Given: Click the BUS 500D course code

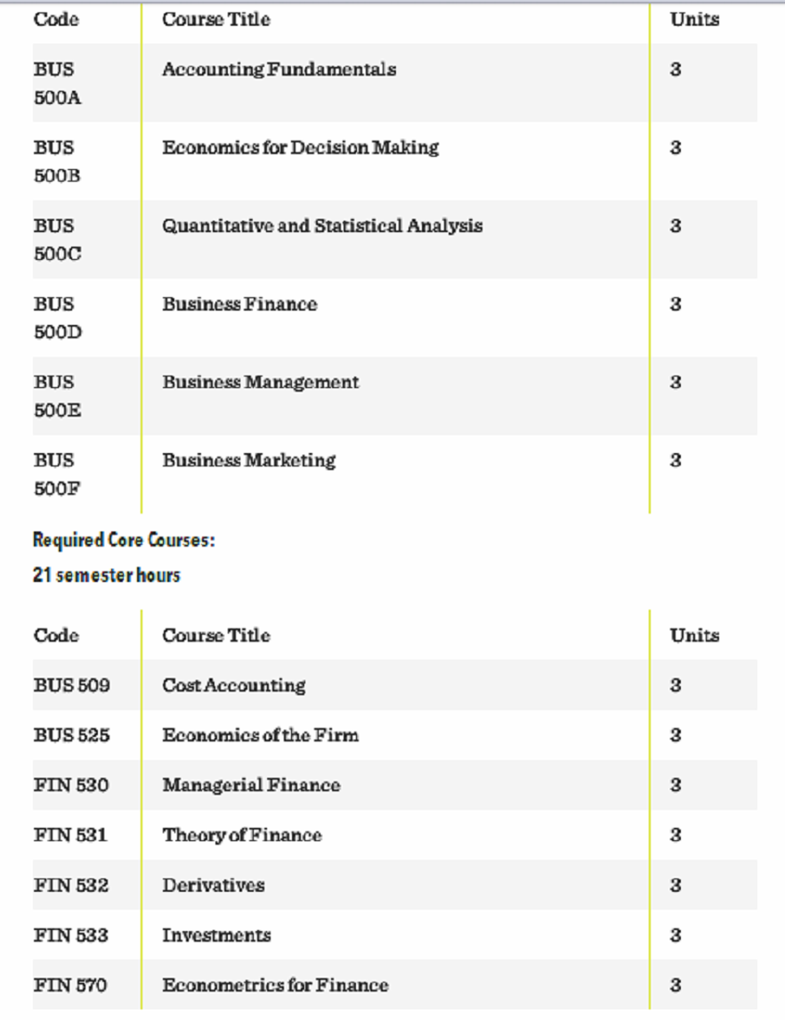Looking at the screenshot, I should (x=57, y=318).
